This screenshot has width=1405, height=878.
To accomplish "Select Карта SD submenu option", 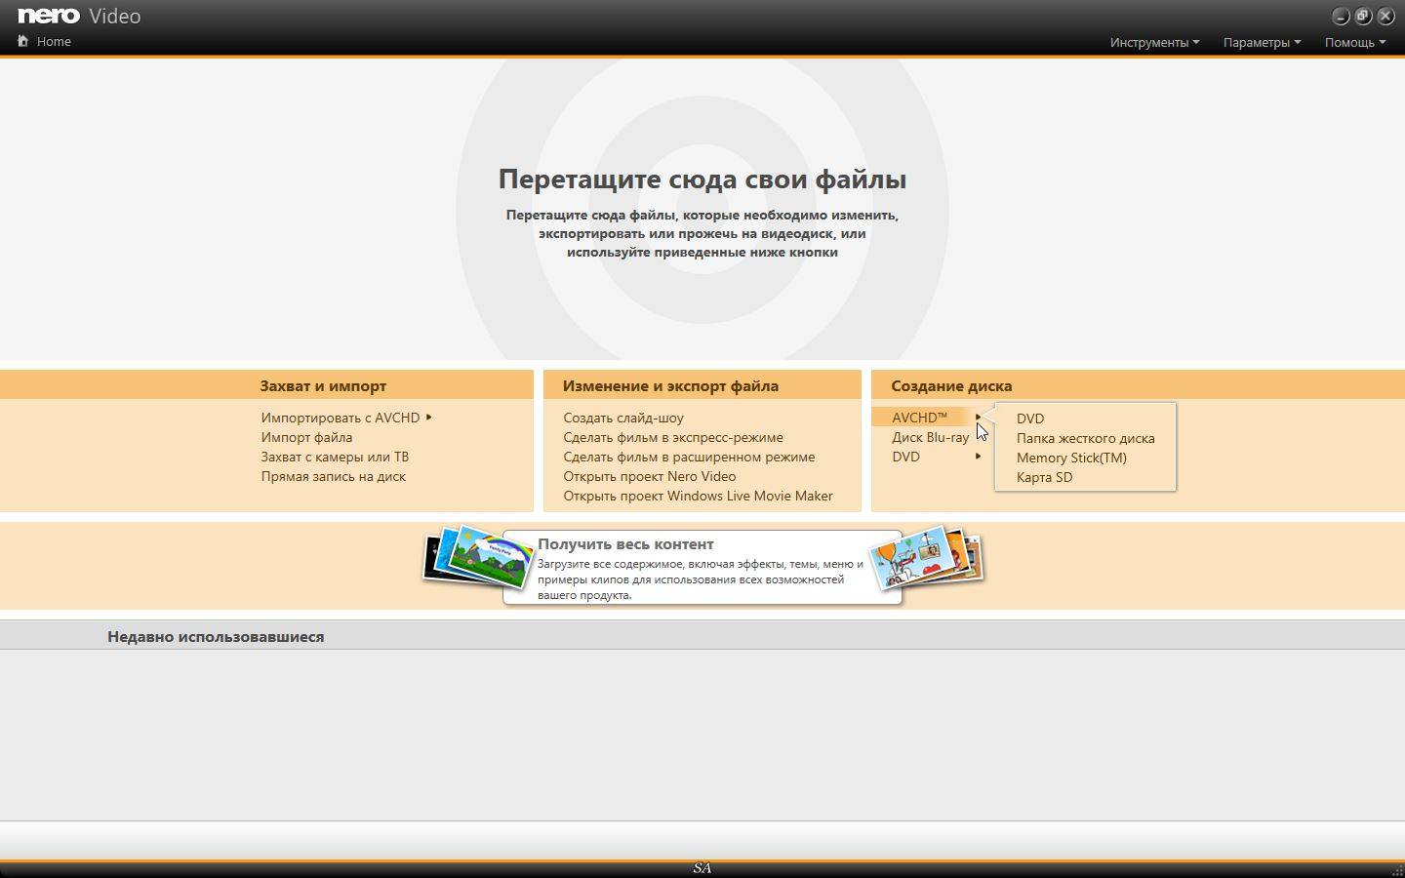I will pos(1044,477).
